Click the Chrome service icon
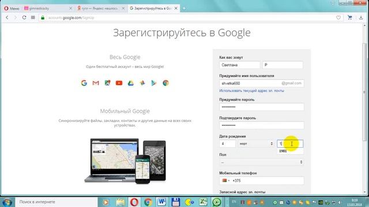The height and width of the screenshot is (207, 369). 165,83
